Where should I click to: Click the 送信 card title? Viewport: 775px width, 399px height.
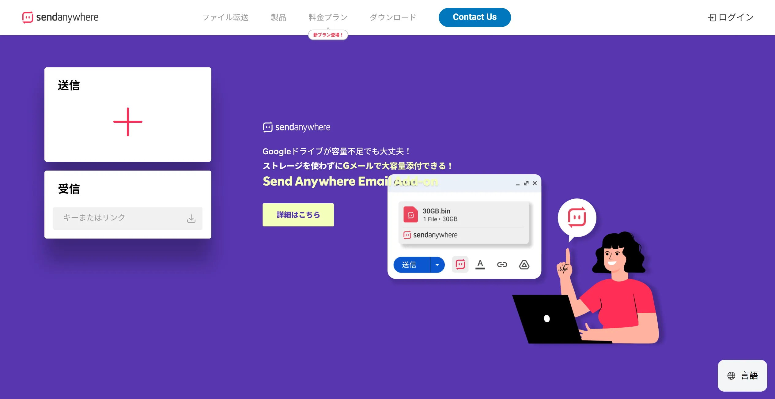click(x=69, y=85)
